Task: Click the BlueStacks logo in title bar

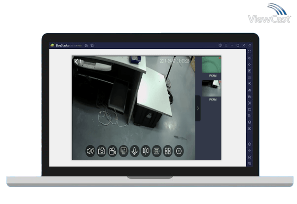Action: (x=52, y=45)
